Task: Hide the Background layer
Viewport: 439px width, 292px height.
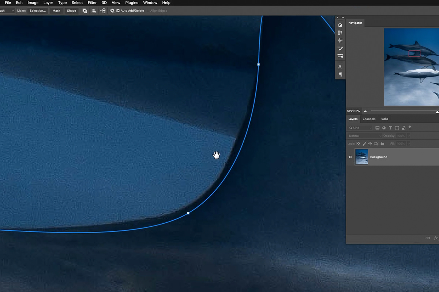Action: [350, 157]
